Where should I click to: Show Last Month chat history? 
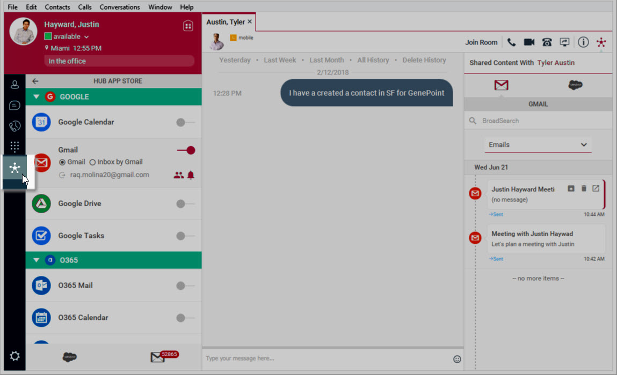(326, 60)
